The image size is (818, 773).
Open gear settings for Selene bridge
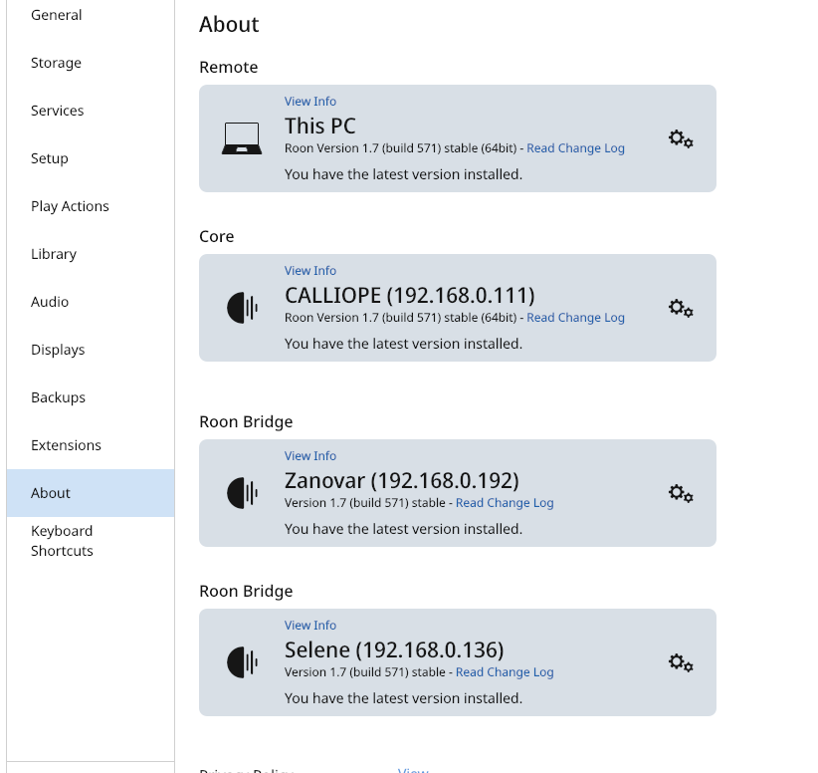pos(681,662)
